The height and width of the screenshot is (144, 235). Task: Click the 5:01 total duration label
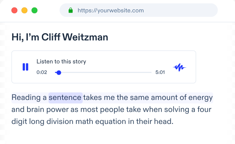160,72
